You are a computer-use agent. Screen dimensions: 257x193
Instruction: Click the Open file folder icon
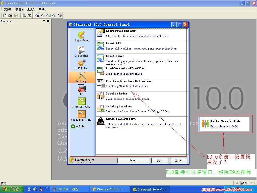[10, 15]
